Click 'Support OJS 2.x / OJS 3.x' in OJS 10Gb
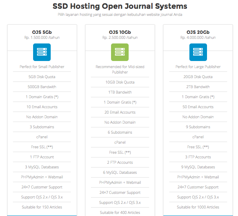The image size is (238, 216). pyautogui.click(x=120, y=203)
